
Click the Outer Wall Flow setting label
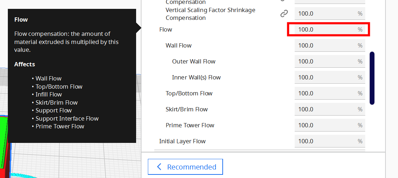click(194, 61)
